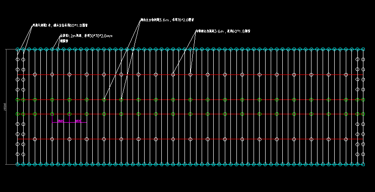375x192 pixels.
Task: Select the magenta dimension line
Action: [70, 123]
